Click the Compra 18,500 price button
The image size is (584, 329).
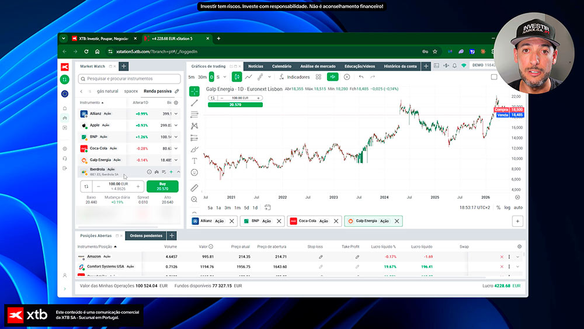click(509, 109)
